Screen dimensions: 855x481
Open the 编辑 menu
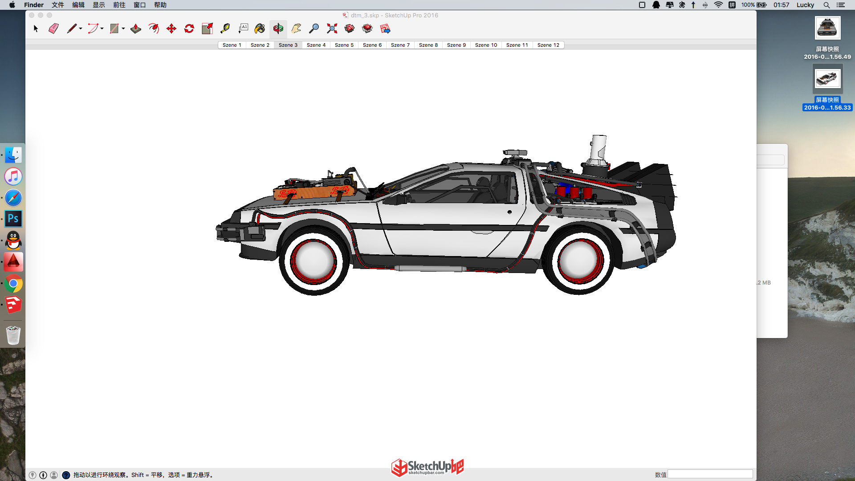click(x=78, y=5)
